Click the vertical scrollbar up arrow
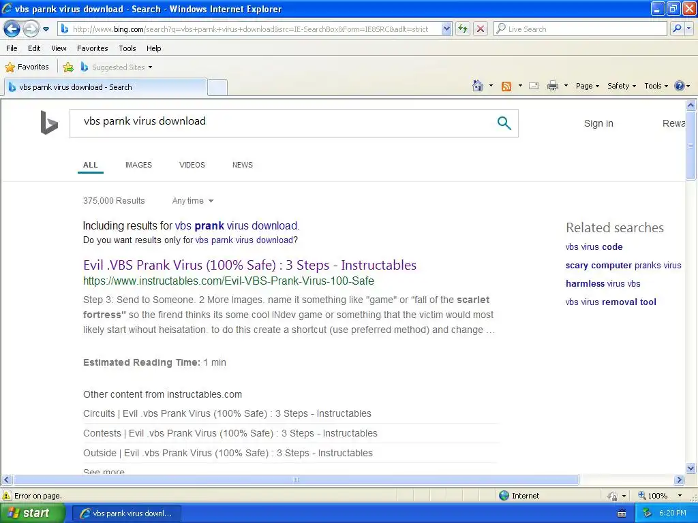The width and height of the screenshot is (698, 523). click(x=691, y=105)
